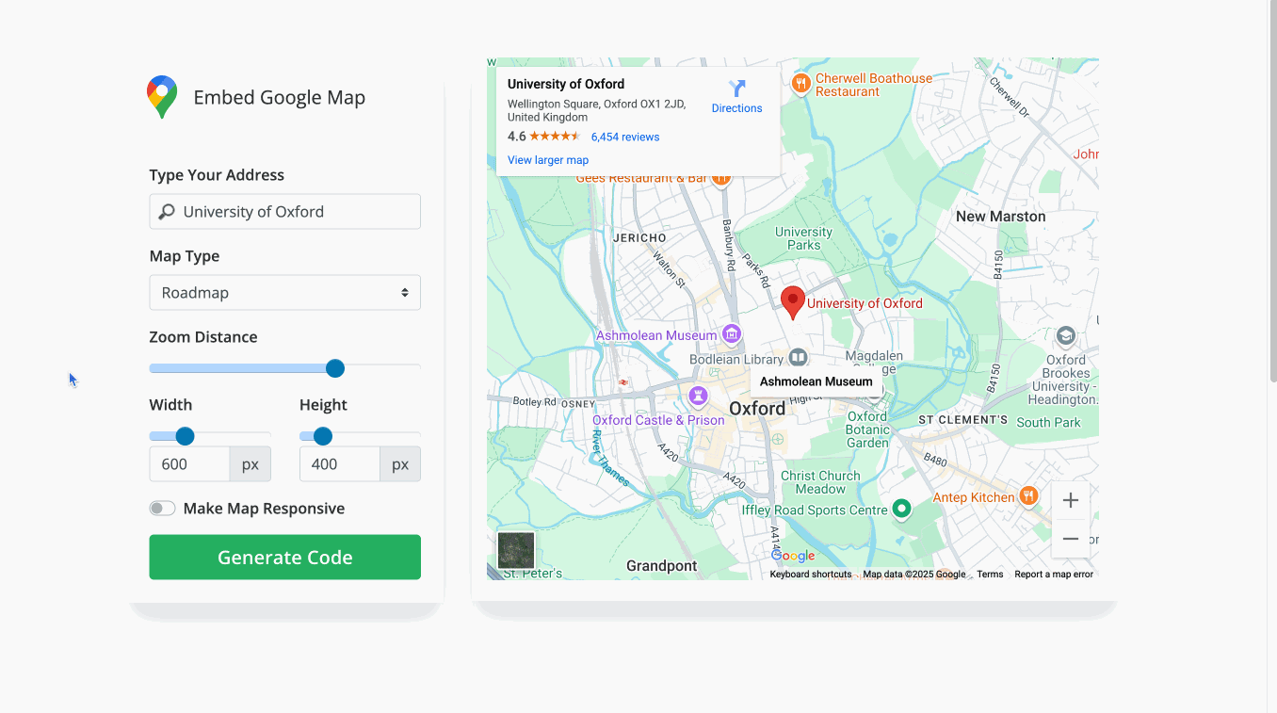This screenshot has height=713, width=1277.
Task: Click the Oxford city name label
Action: point(757,409)
